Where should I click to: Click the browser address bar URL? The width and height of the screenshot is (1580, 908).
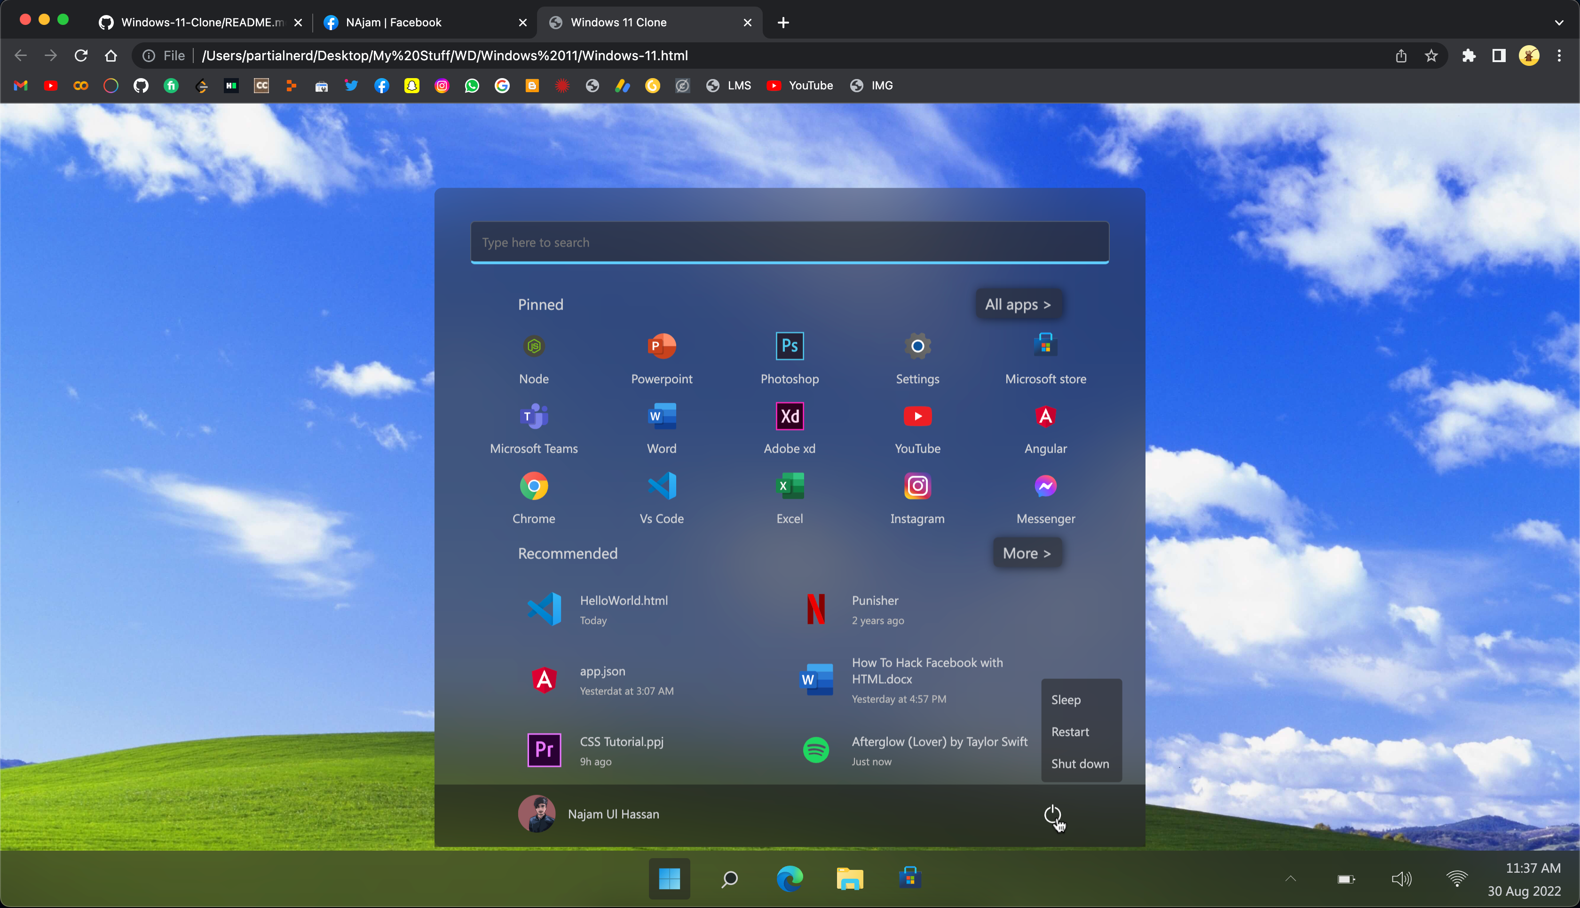444,56
